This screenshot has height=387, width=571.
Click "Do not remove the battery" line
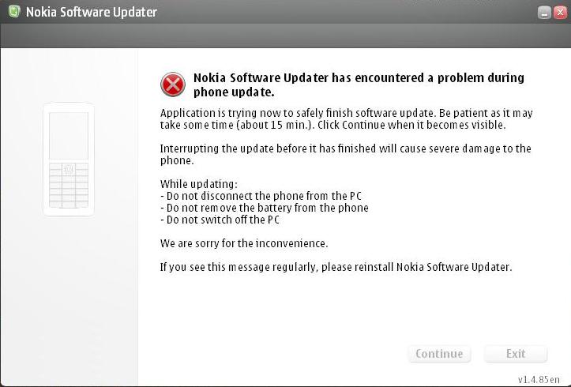[x=265, y=208]
